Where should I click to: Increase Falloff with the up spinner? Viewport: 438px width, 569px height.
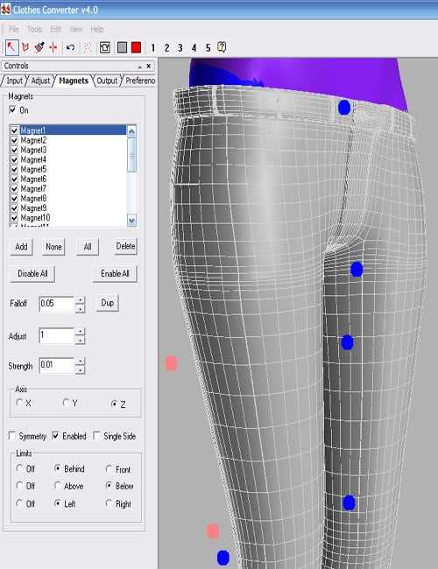[80, 300]
